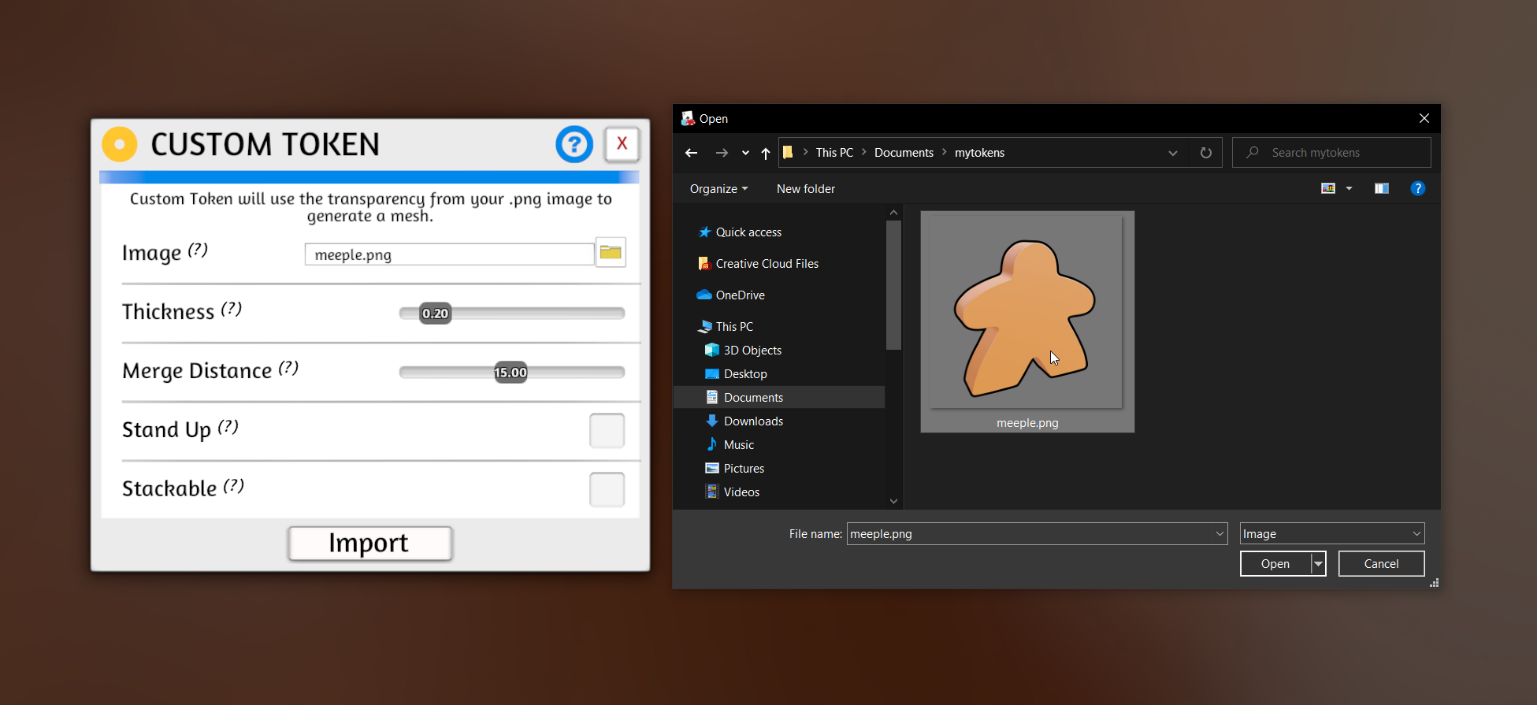The height and width of the screenshot is (705, 1537).
Task: Open the Organize menu
Action: click(718, 189)
